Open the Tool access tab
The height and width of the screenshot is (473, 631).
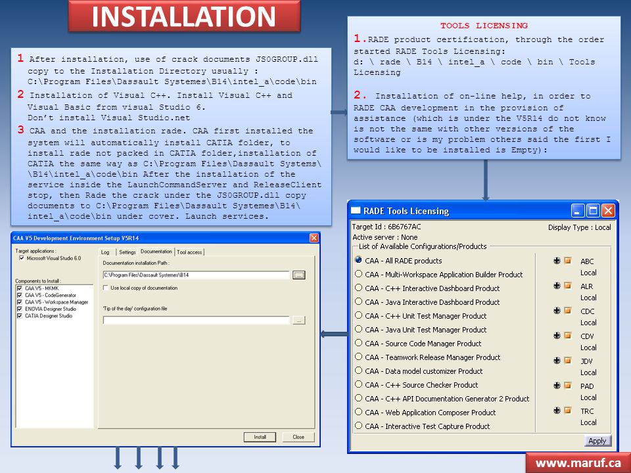click(x=189, y=252)
